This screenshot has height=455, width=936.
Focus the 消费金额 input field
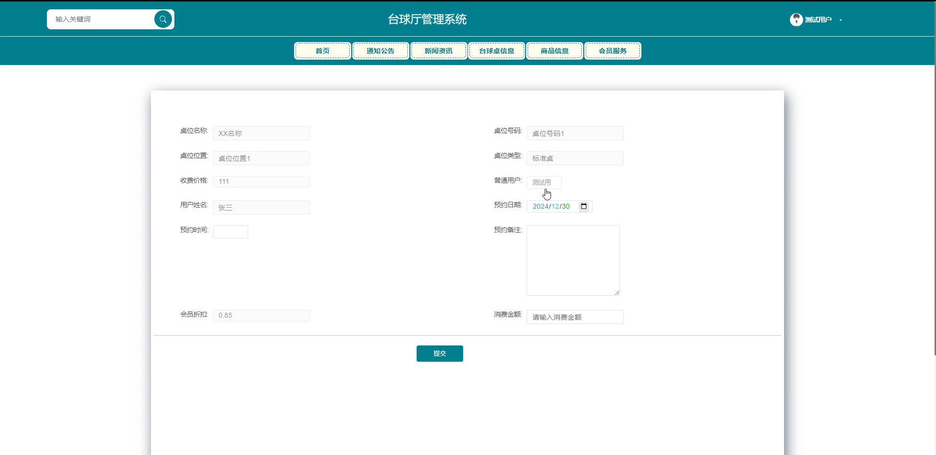coord(575,317)
